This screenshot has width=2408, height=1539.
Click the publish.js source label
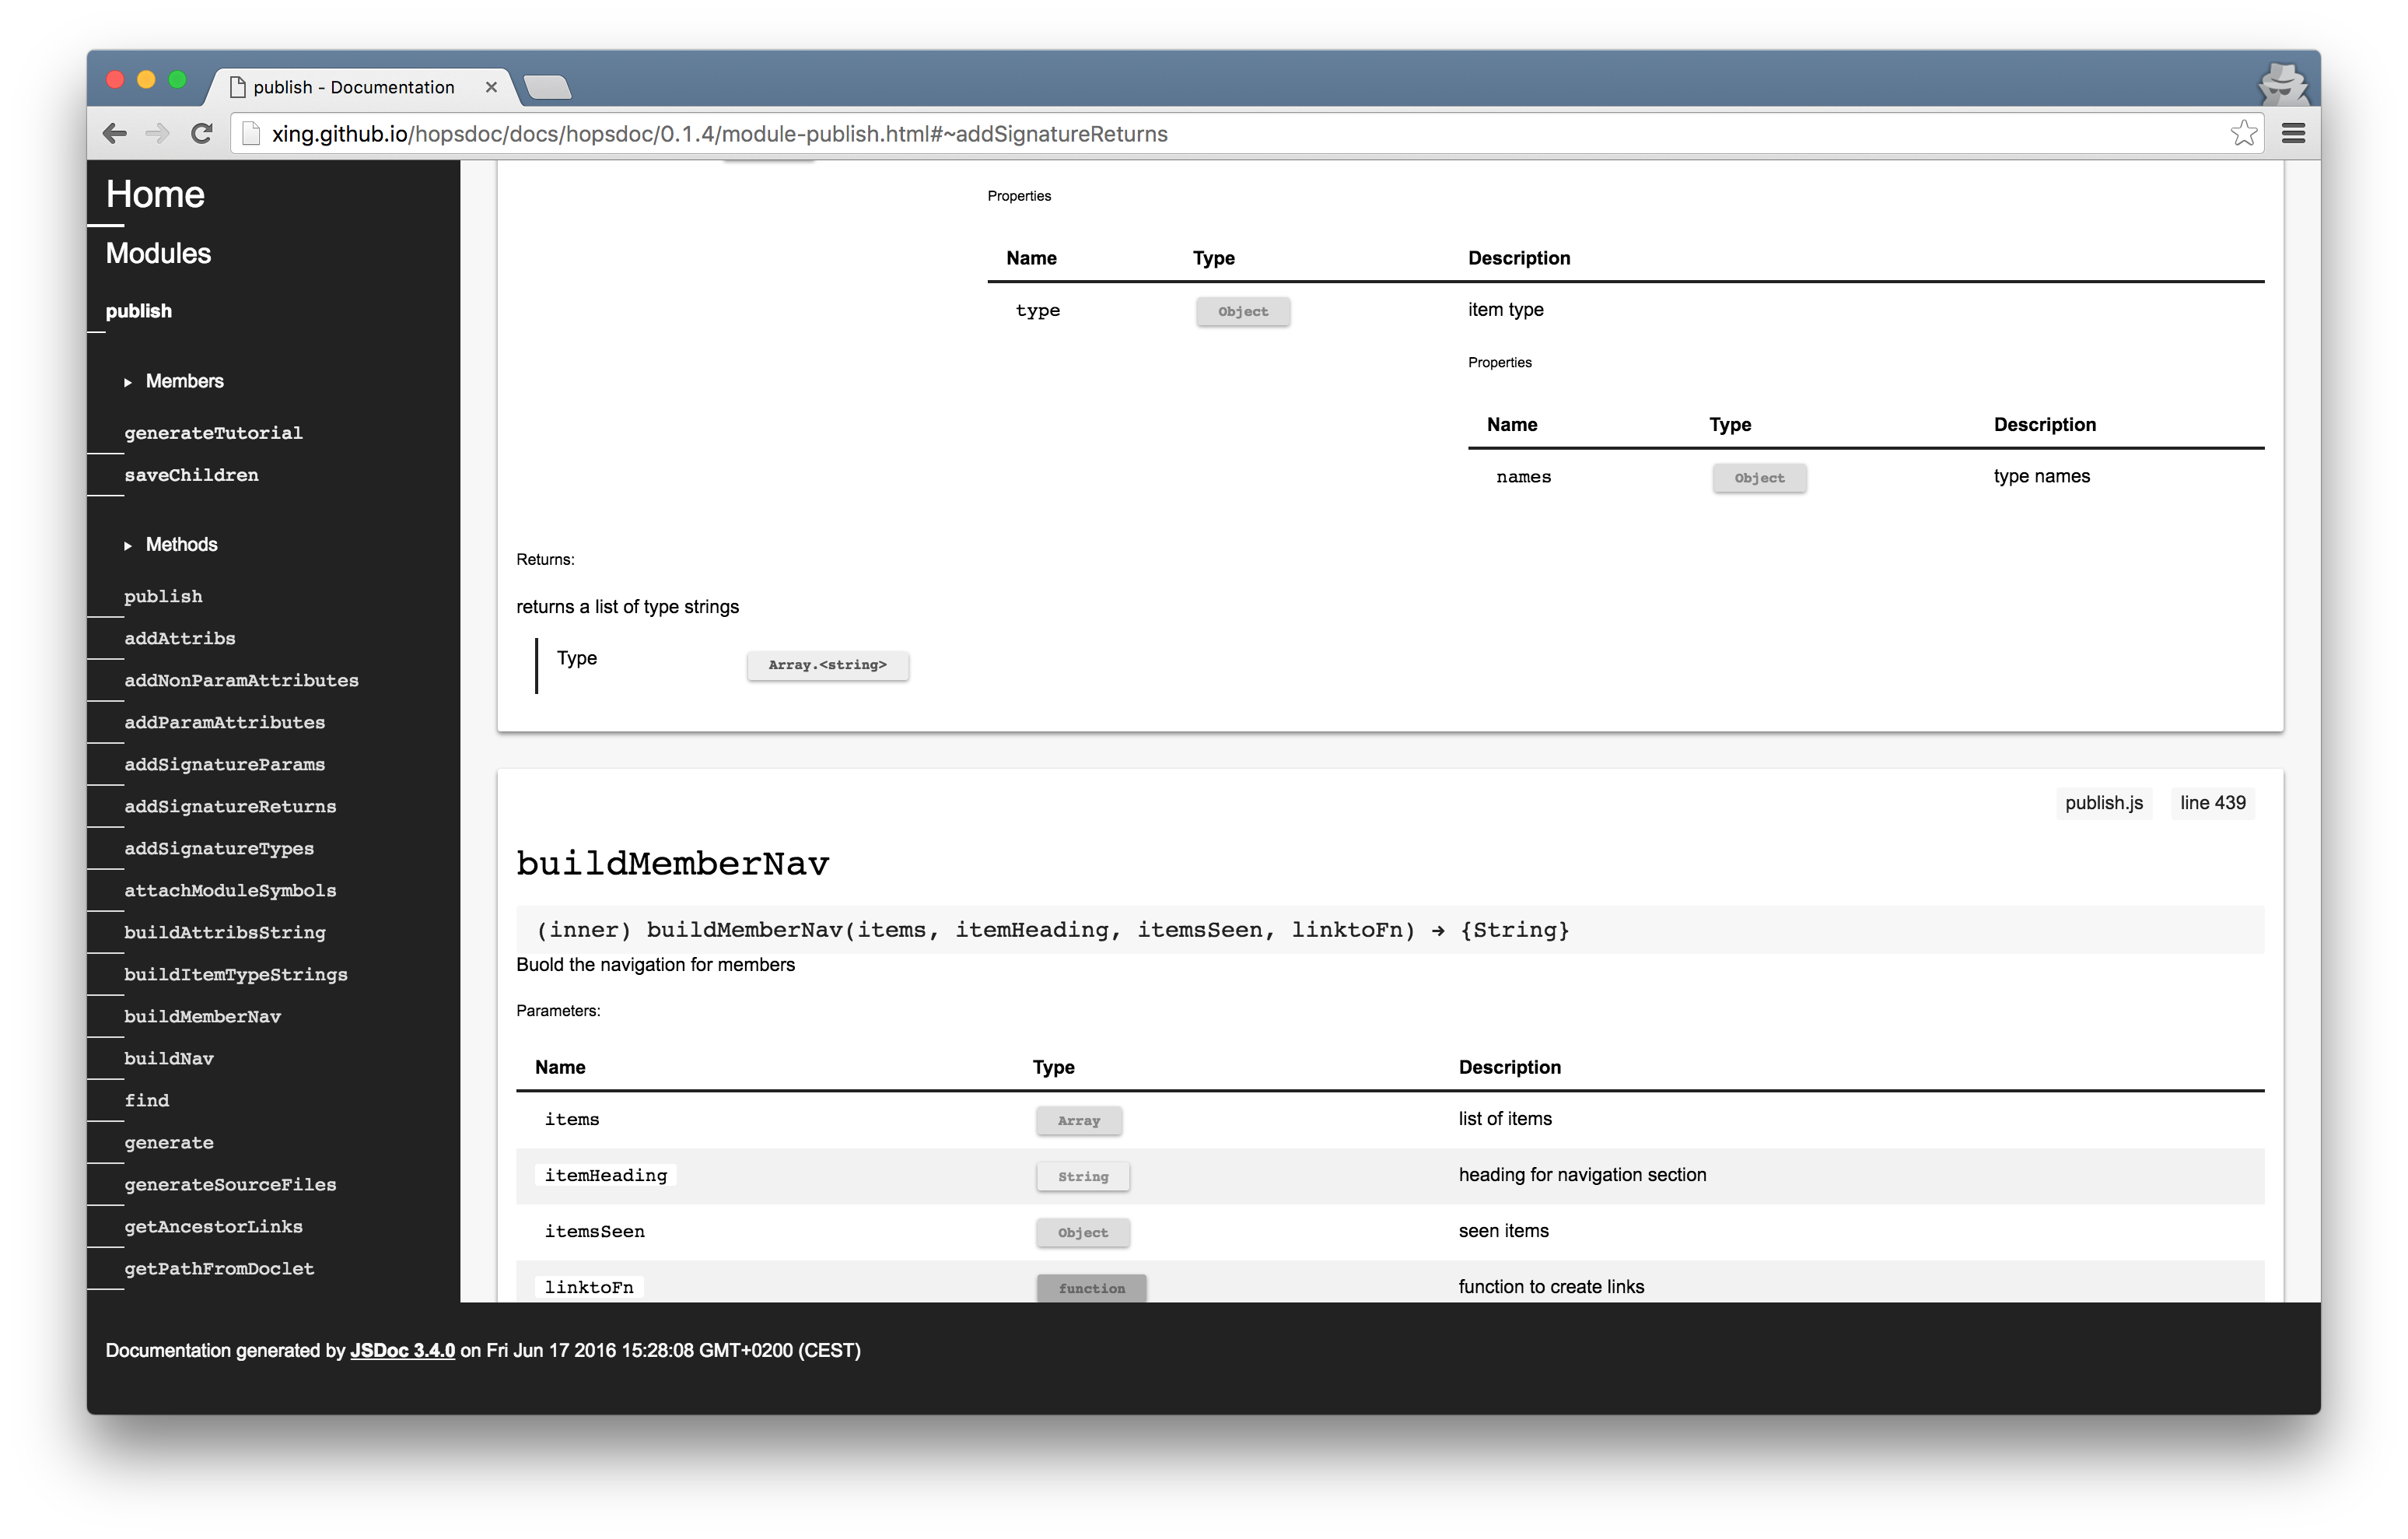(x=2103, y=802)
